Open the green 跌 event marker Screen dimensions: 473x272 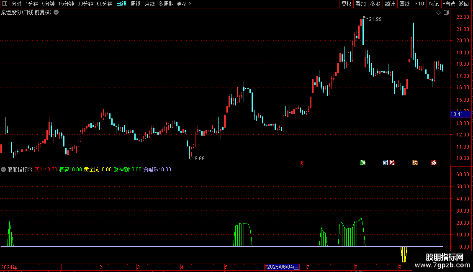pyautogui.click(x=363, y=163)
